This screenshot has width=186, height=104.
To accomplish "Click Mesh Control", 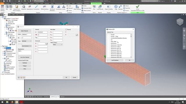I will click(86, 10).
